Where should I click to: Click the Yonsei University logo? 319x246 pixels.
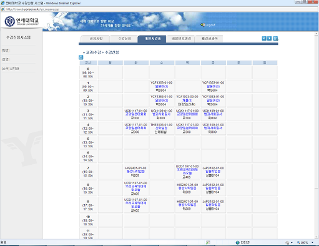(x=22, y=21)
